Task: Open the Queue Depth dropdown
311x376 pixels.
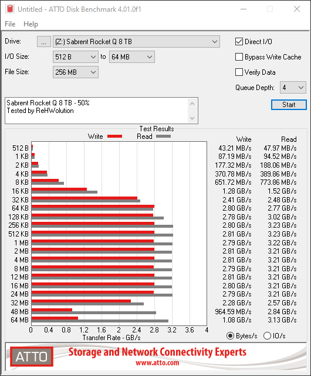Action: [293, 88]
